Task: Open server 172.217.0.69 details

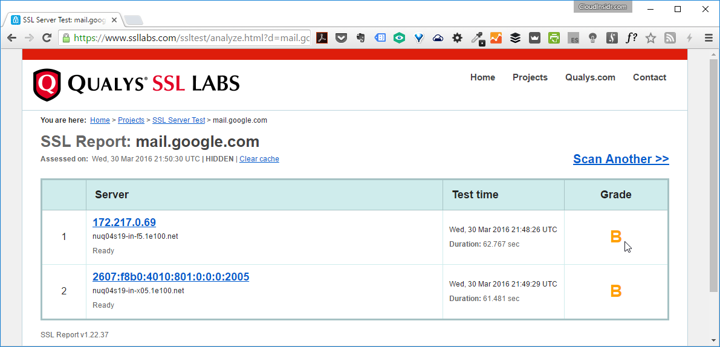Action: [124, 222]
